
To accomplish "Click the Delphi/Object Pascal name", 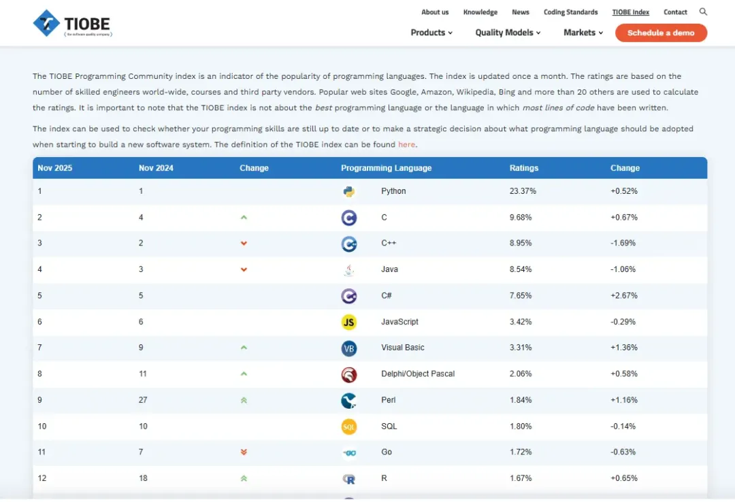I will 418,374.
